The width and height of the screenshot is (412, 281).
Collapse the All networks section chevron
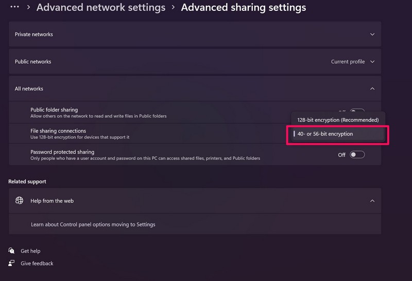pyautogui.click(x=372, y=89)
